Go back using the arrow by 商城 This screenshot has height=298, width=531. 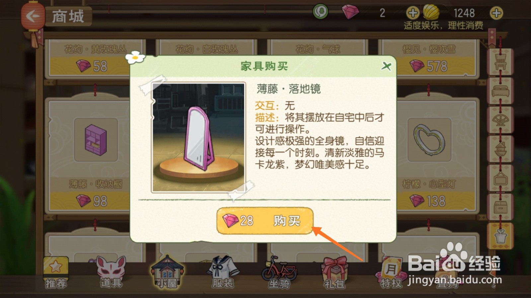pyautogui.click(x=33, y=16)
